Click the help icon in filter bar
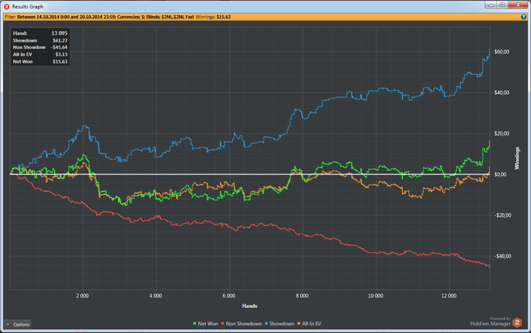Image resolution: width=531 pixels, height=333 pixels. click(523, 17)
